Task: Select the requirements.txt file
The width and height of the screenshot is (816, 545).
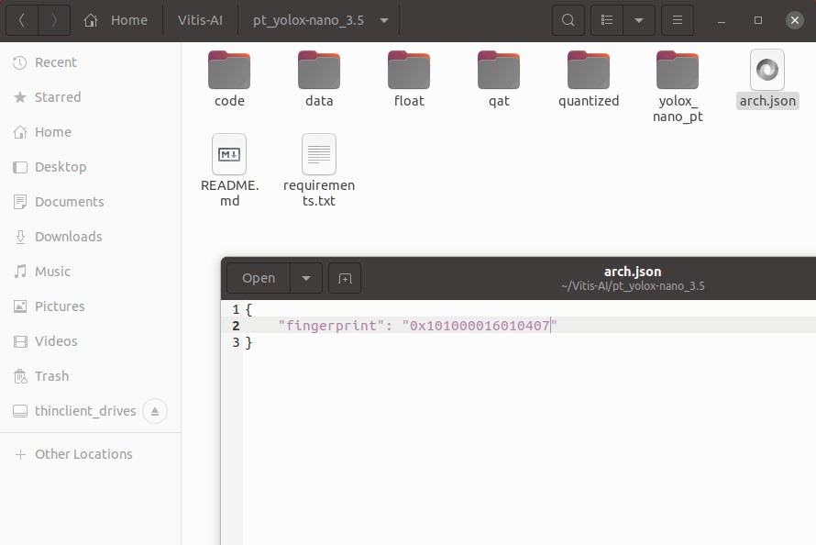Action: pyautogui.click(x=319, y=154)
